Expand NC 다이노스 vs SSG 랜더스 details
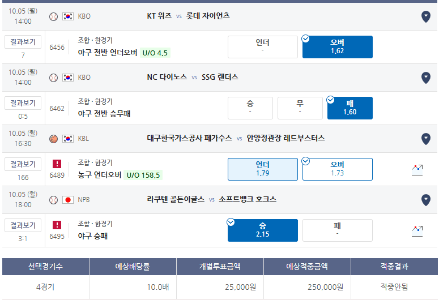 (426, 78)
